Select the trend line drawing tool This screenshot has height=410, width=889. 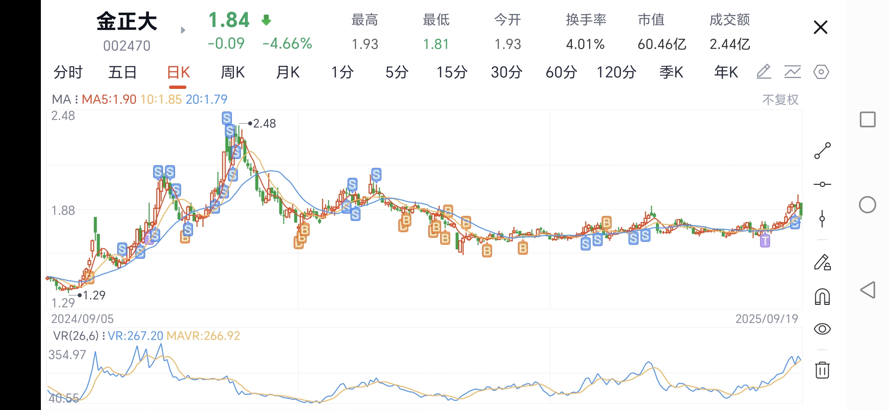pyautogui.click(x=823, y=151)
